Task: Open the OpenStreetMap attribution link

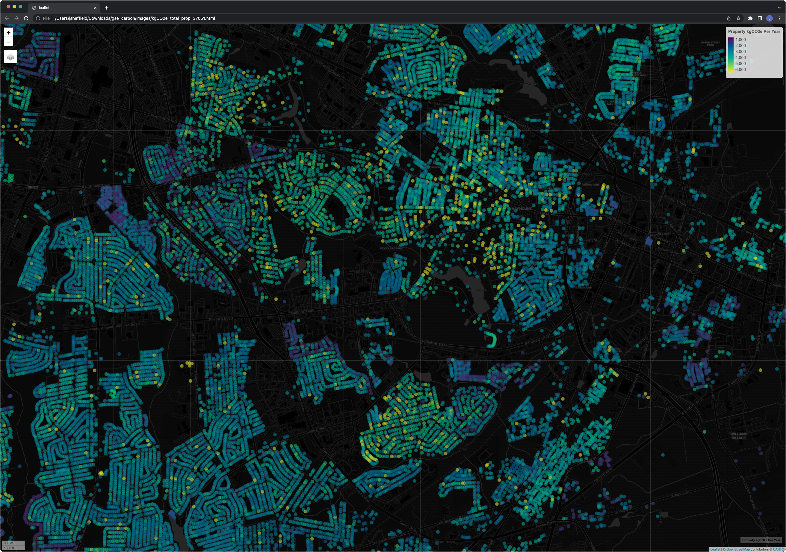Action: point(738,549)
